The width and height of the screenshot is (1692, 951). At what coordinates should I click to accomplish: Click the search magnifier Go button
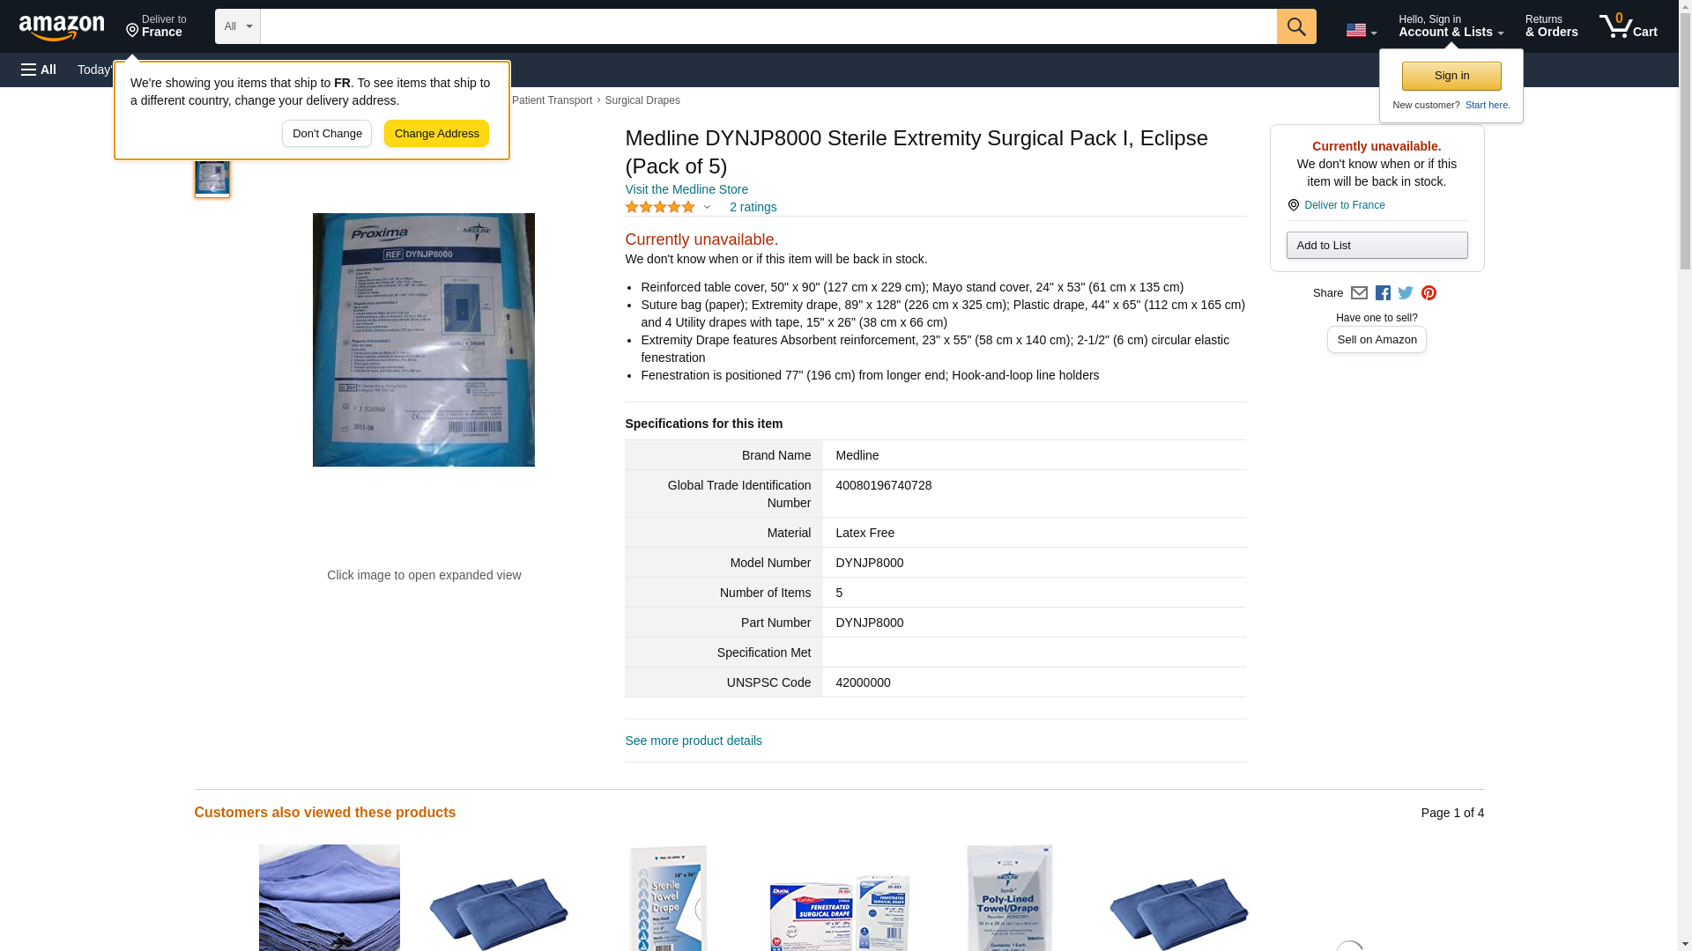point(1295,26)
